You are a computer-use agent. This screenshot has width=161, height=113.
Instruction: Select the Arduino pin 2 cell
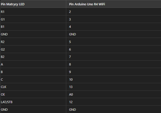pyautogui.click(x=70, y=12)
